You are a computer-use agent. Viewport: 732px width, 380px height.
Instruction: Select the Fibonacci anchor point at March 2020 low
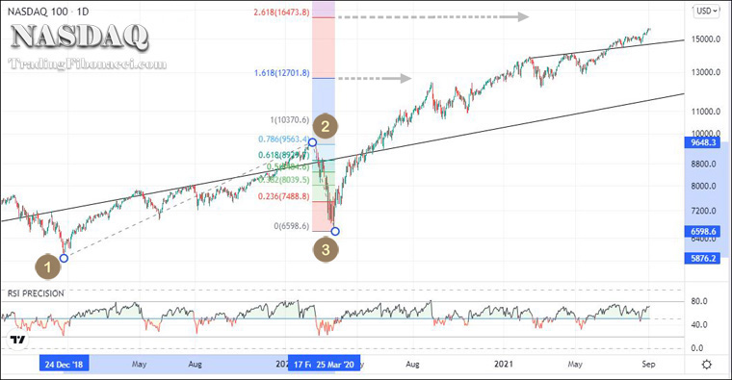[x=335, y=231]
